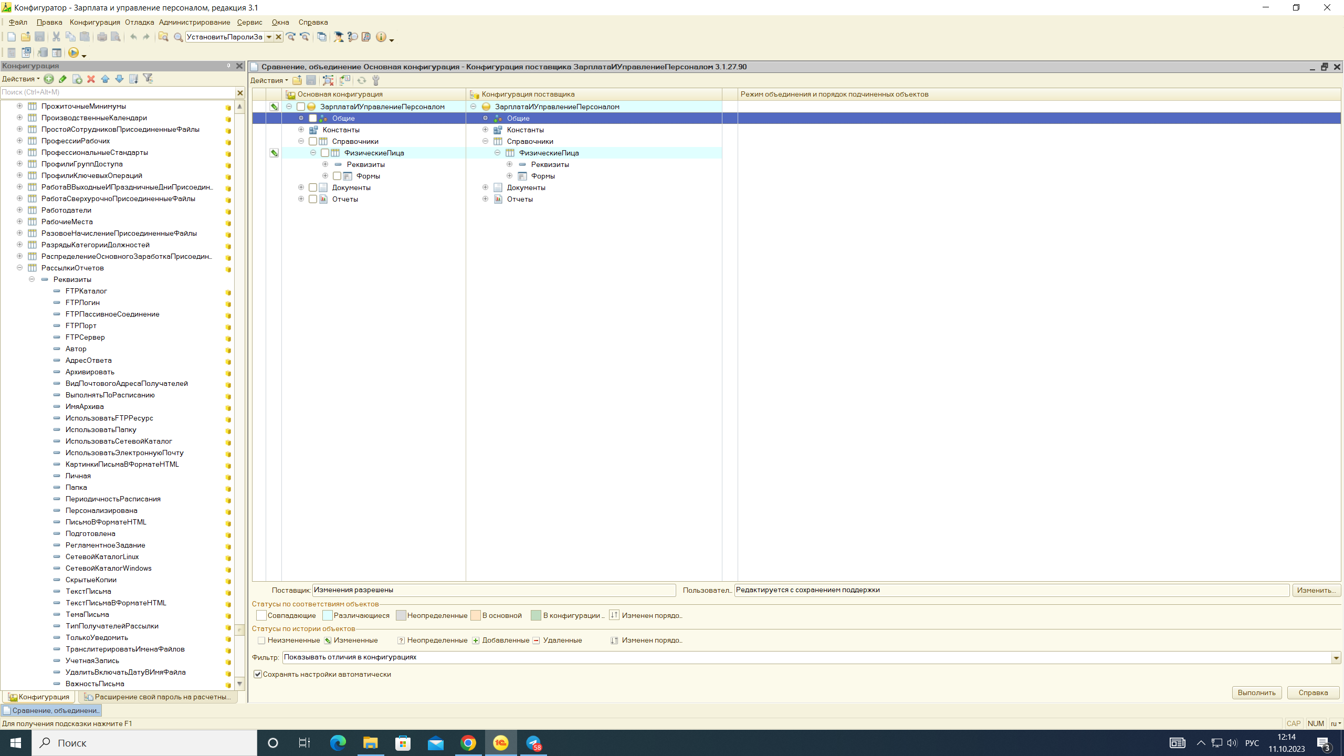Viewport: 1344px width, 756px height.
Task: Click the Find previous icon
Action: pos(304,37)
